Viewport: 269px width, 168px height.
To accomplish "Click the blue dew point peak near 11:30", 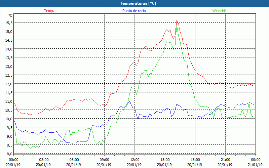I will pyautogui.click(x=129, y=101).
